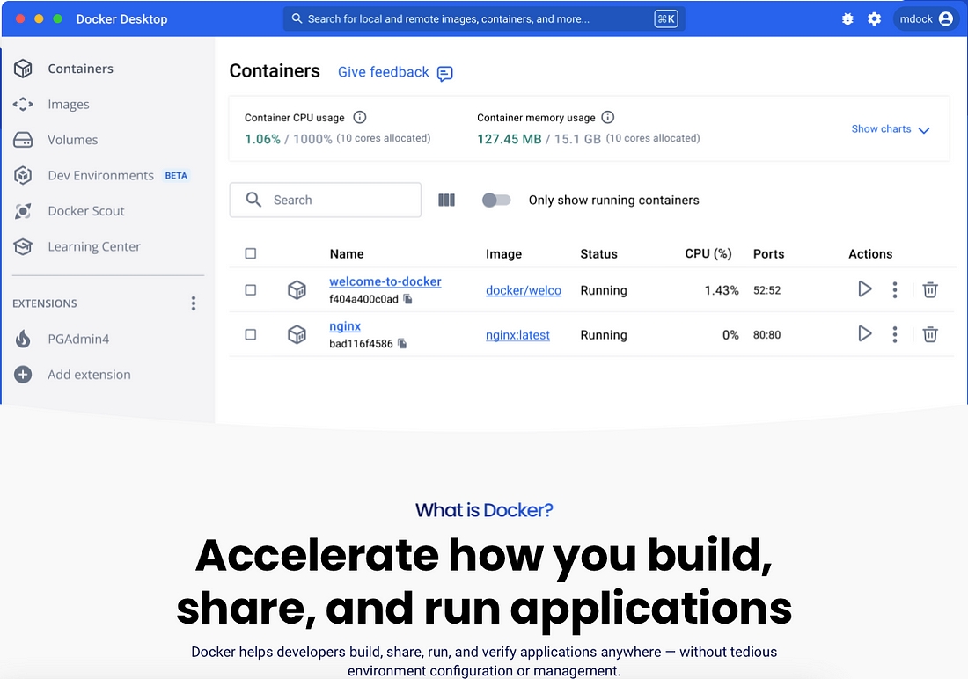Click the containers Search input field
Screen dimensions: 968x679
click(x=326, y=200)
